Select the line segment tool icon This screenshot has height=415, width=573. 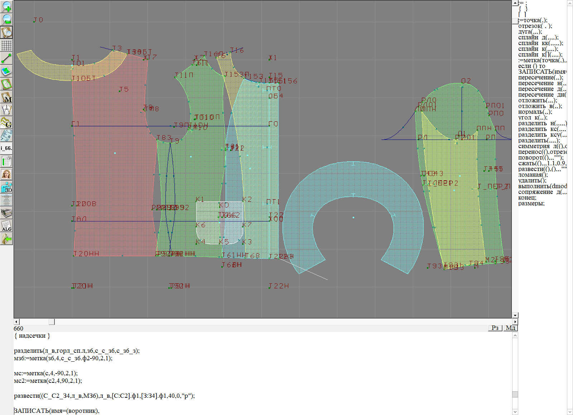[6, 58]
